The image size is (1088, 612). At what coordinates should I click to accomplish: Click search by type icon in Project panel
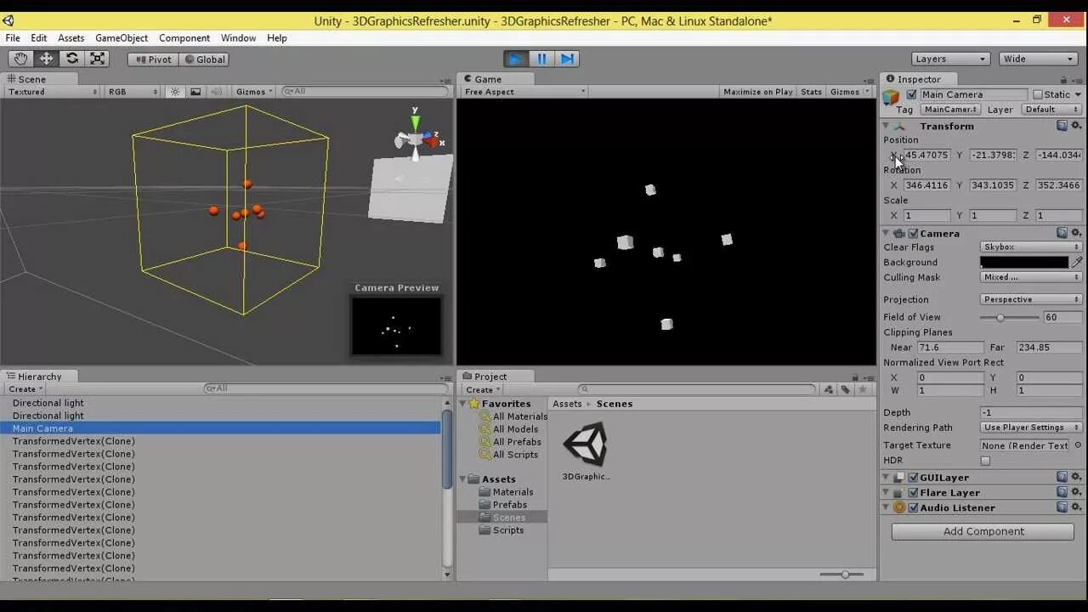click(x=829, y=389)
